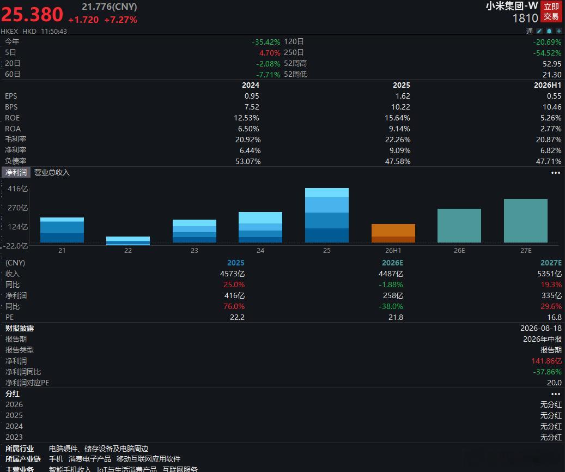The image size is (565, 472).
Task: Click the 52周高 value 52.95
Action: pos(552,64)
